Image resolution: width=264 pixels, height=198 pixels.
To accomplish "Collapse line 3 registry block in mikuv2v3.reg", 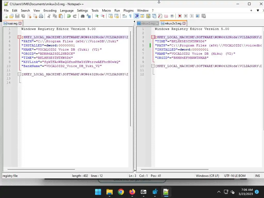I will coord(153,37).
